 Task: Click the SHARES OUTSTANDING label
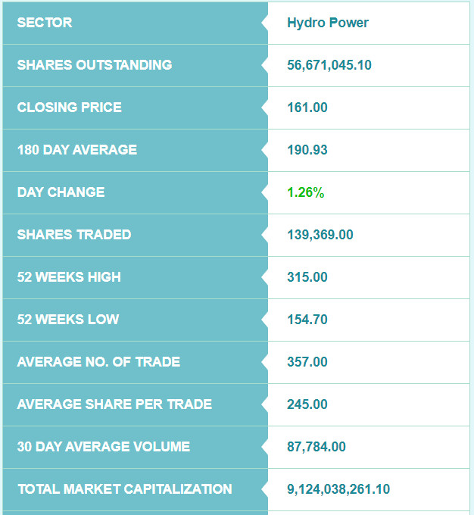click(95, 65)
